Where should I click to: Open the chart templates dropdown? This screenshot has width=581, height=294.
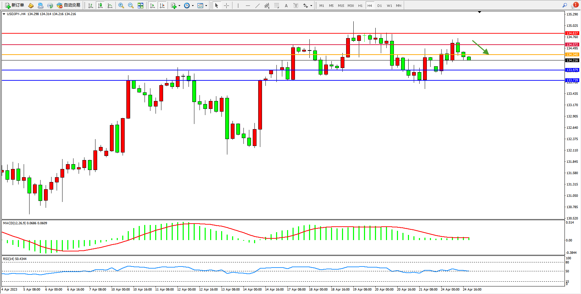click(206, 5)
